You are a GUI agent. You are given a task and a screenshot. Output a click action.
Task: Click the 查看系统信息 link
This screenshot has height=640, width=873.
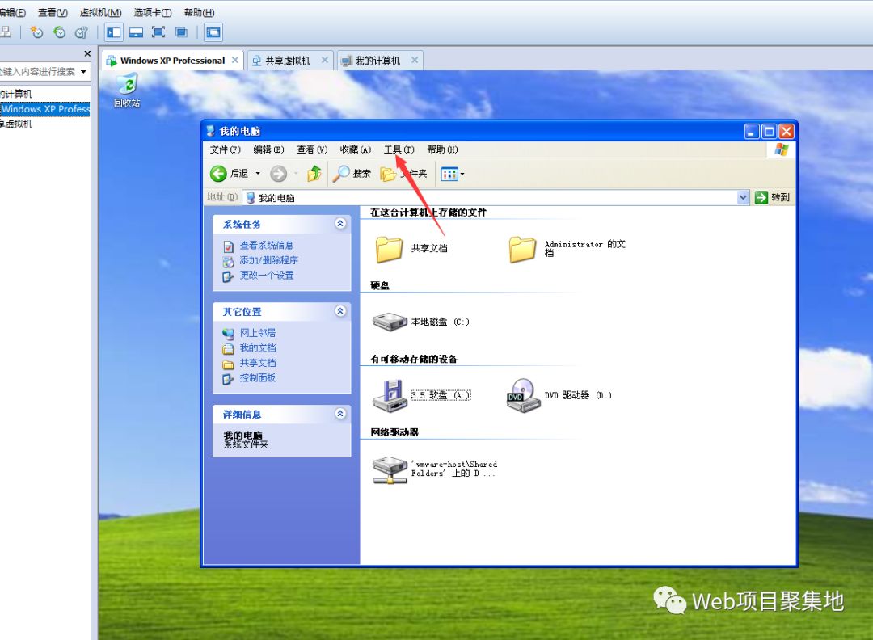pyautogui.click(x=266, y=246)
